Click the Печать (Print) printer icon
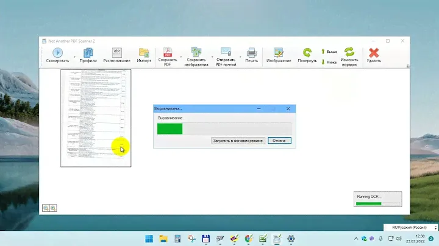Image resolution: width=439 pixels, height=246 pixels. click(x=251, y=53)
